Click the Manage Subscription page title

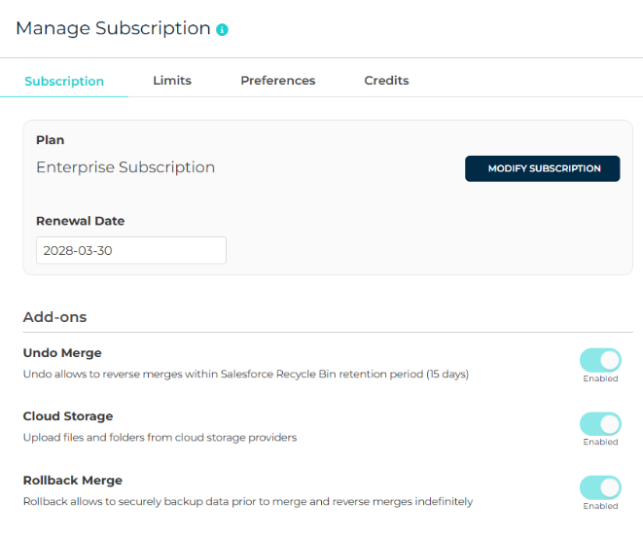(113, 28)
